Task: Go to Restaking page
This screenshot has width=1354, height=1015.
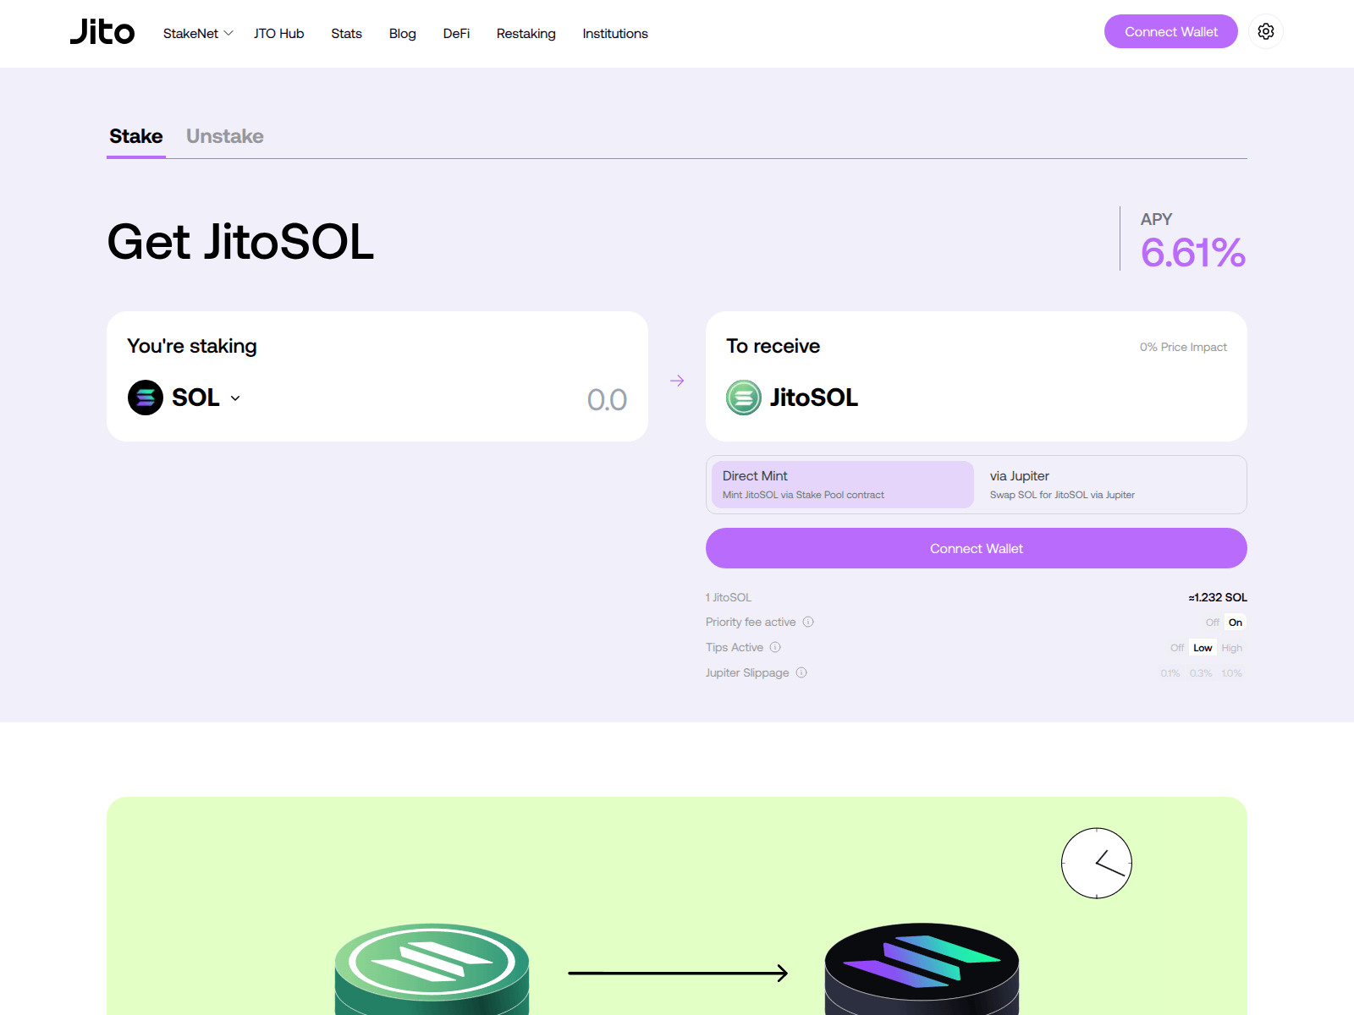Action: pyautogui.click(x=526, y=33)
